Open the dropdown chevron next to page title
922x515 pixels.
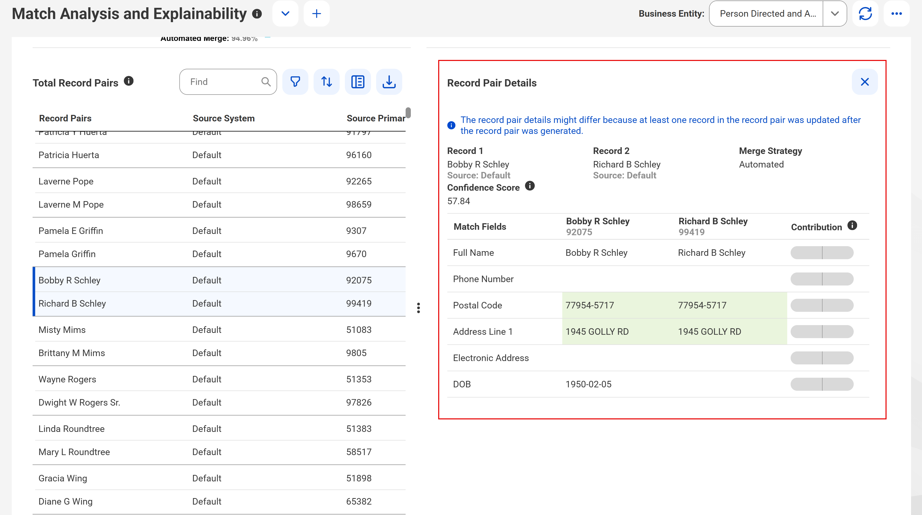pos(285,14)
